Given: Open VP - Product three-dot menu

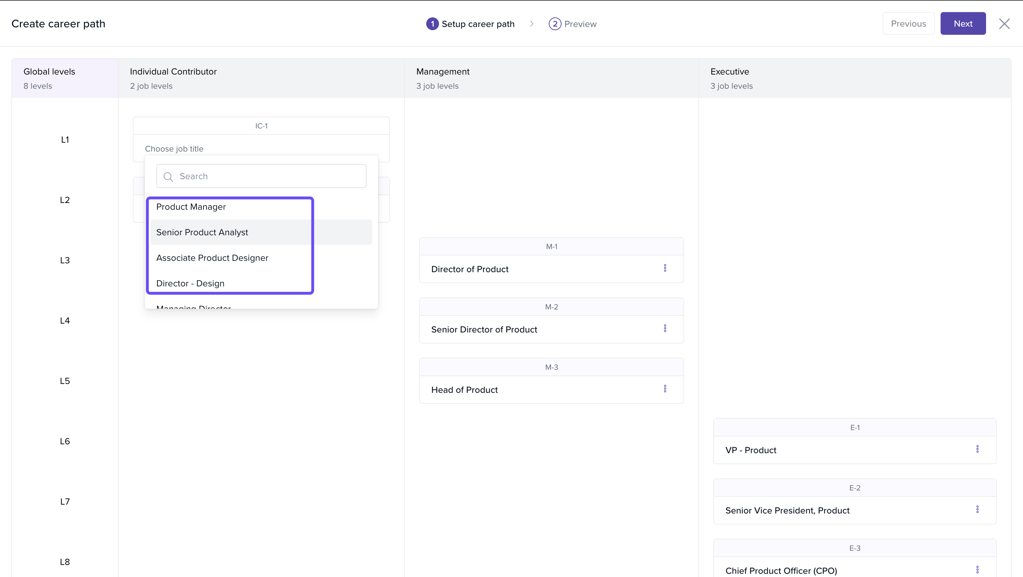Looking at the screenshot, I should (x=977, y=449).
